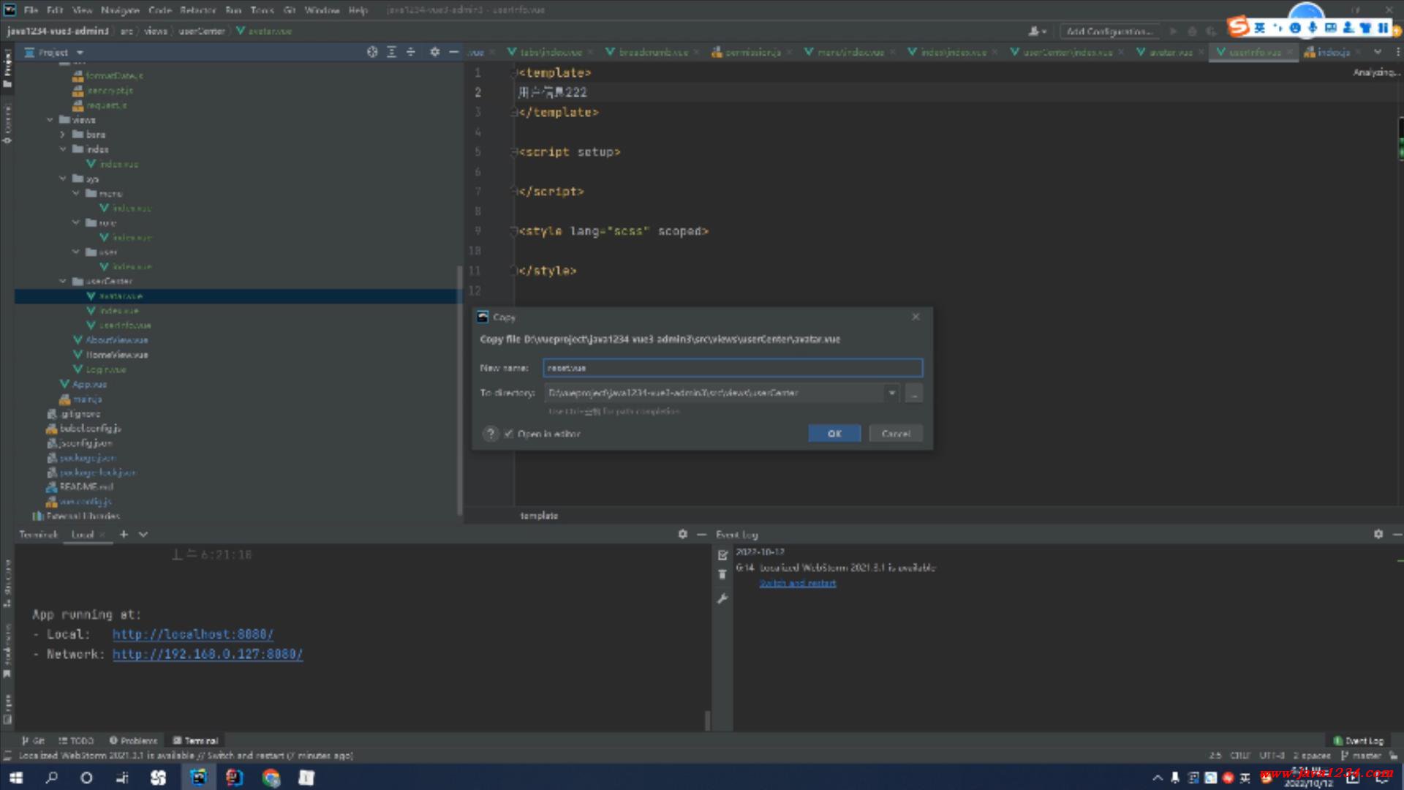Open the Refactor menu
The width and height of the screenshot is (1404, 790).
point(197,10)
